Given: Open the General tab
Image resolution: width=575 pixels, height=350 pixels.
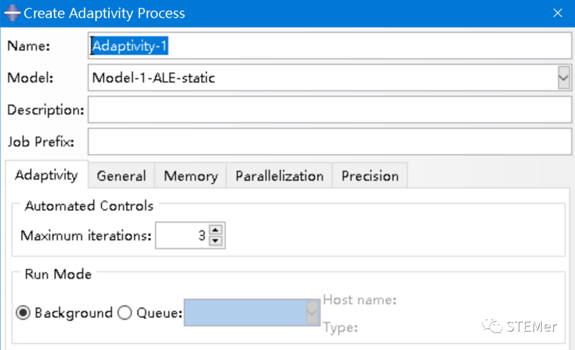Looking at the screenshot, I should point(121,176).
